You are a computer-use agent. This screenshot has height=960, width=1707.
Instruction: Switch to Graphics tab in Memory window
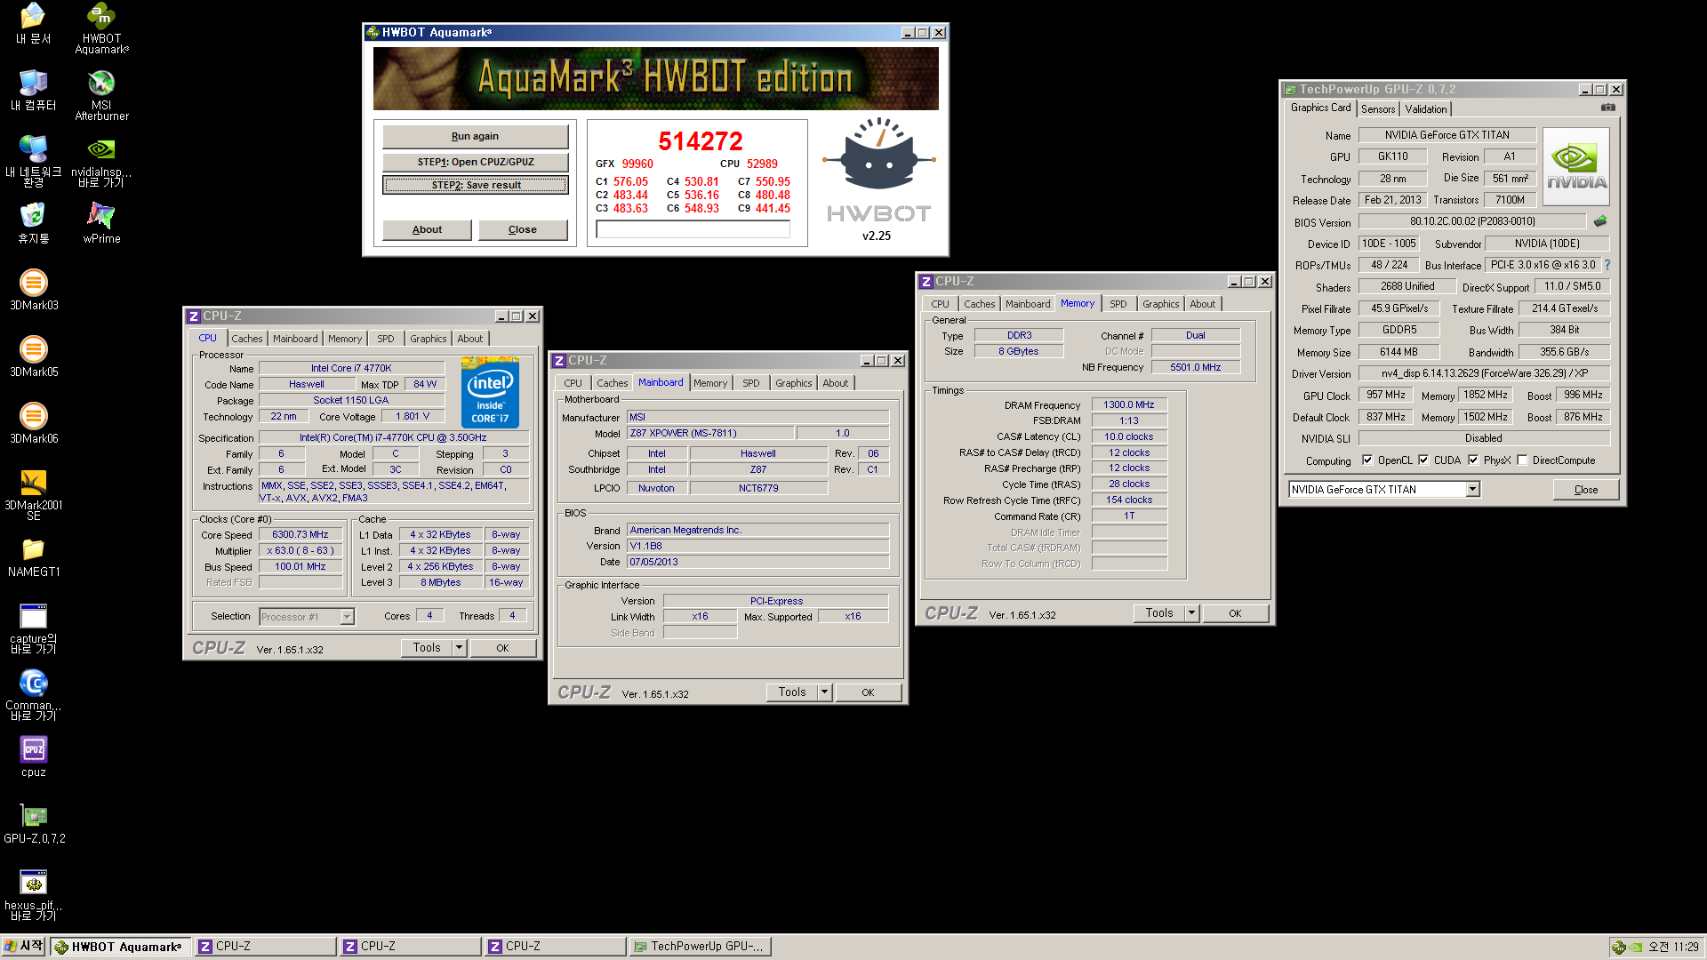[x=1160, y=304]
